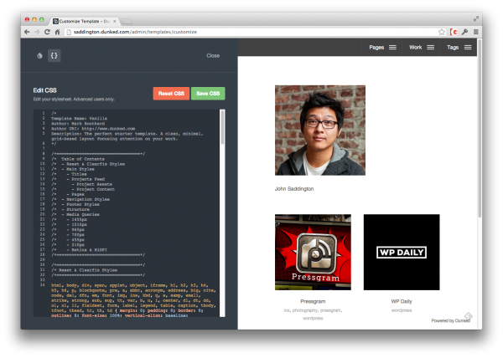Click the Edit CSS heading
Image resolution: width=503 pixels, height=358 pixels.
click(x=45, y=90)
